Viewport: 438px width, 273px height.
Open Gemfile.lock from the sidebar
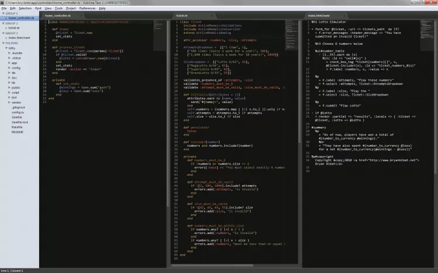point(20,122)
